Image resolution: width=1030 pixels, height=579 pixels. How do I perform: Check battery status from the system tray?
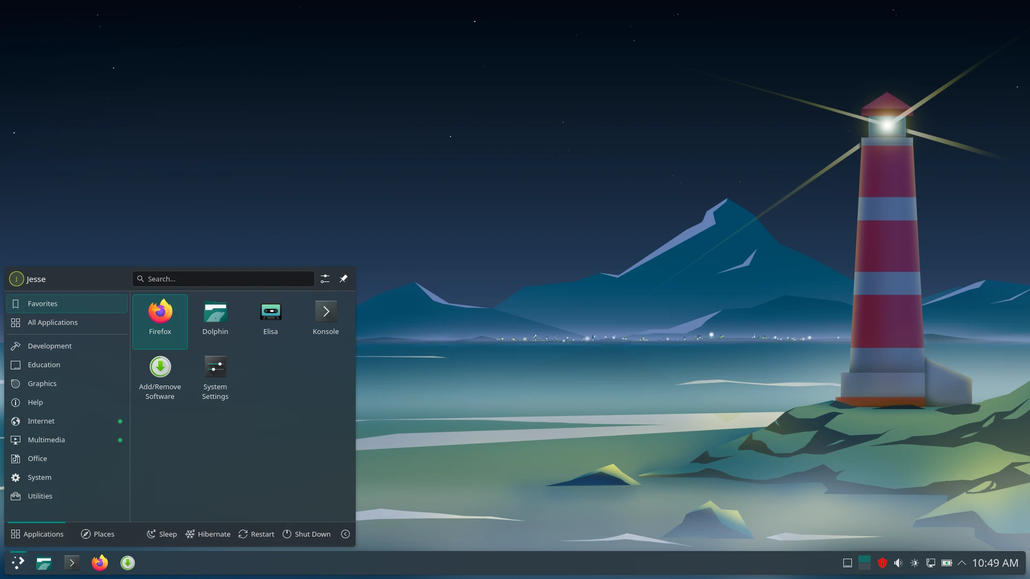pos(947,563)
